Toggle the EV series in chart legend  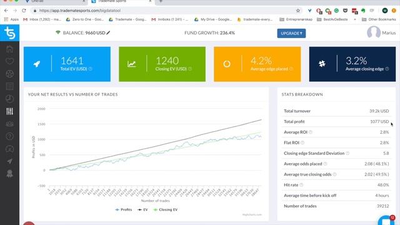pos(143,210)
